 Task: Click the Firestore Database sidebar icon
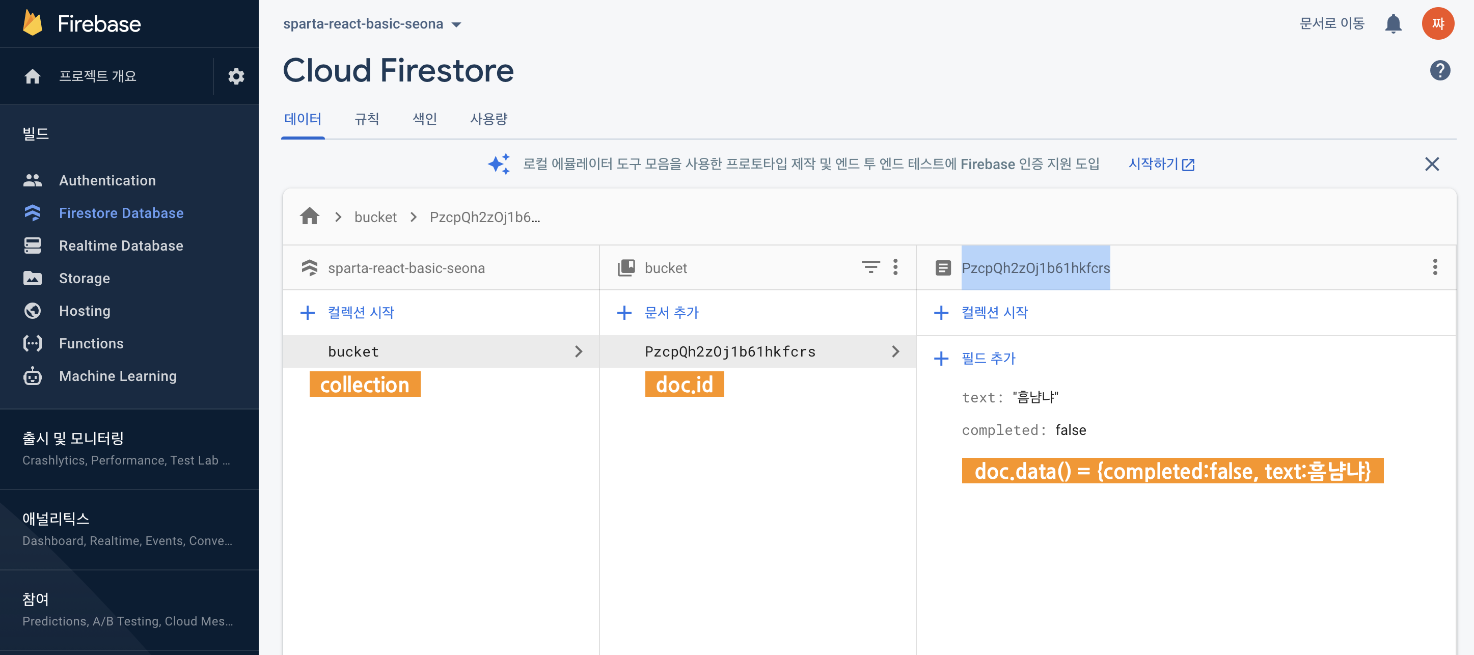pyautogui.click(x=33, y=213)
